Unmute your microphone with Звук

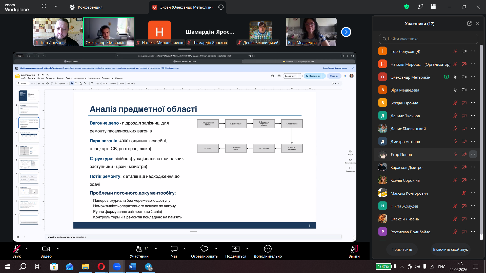tap(17, 251)
